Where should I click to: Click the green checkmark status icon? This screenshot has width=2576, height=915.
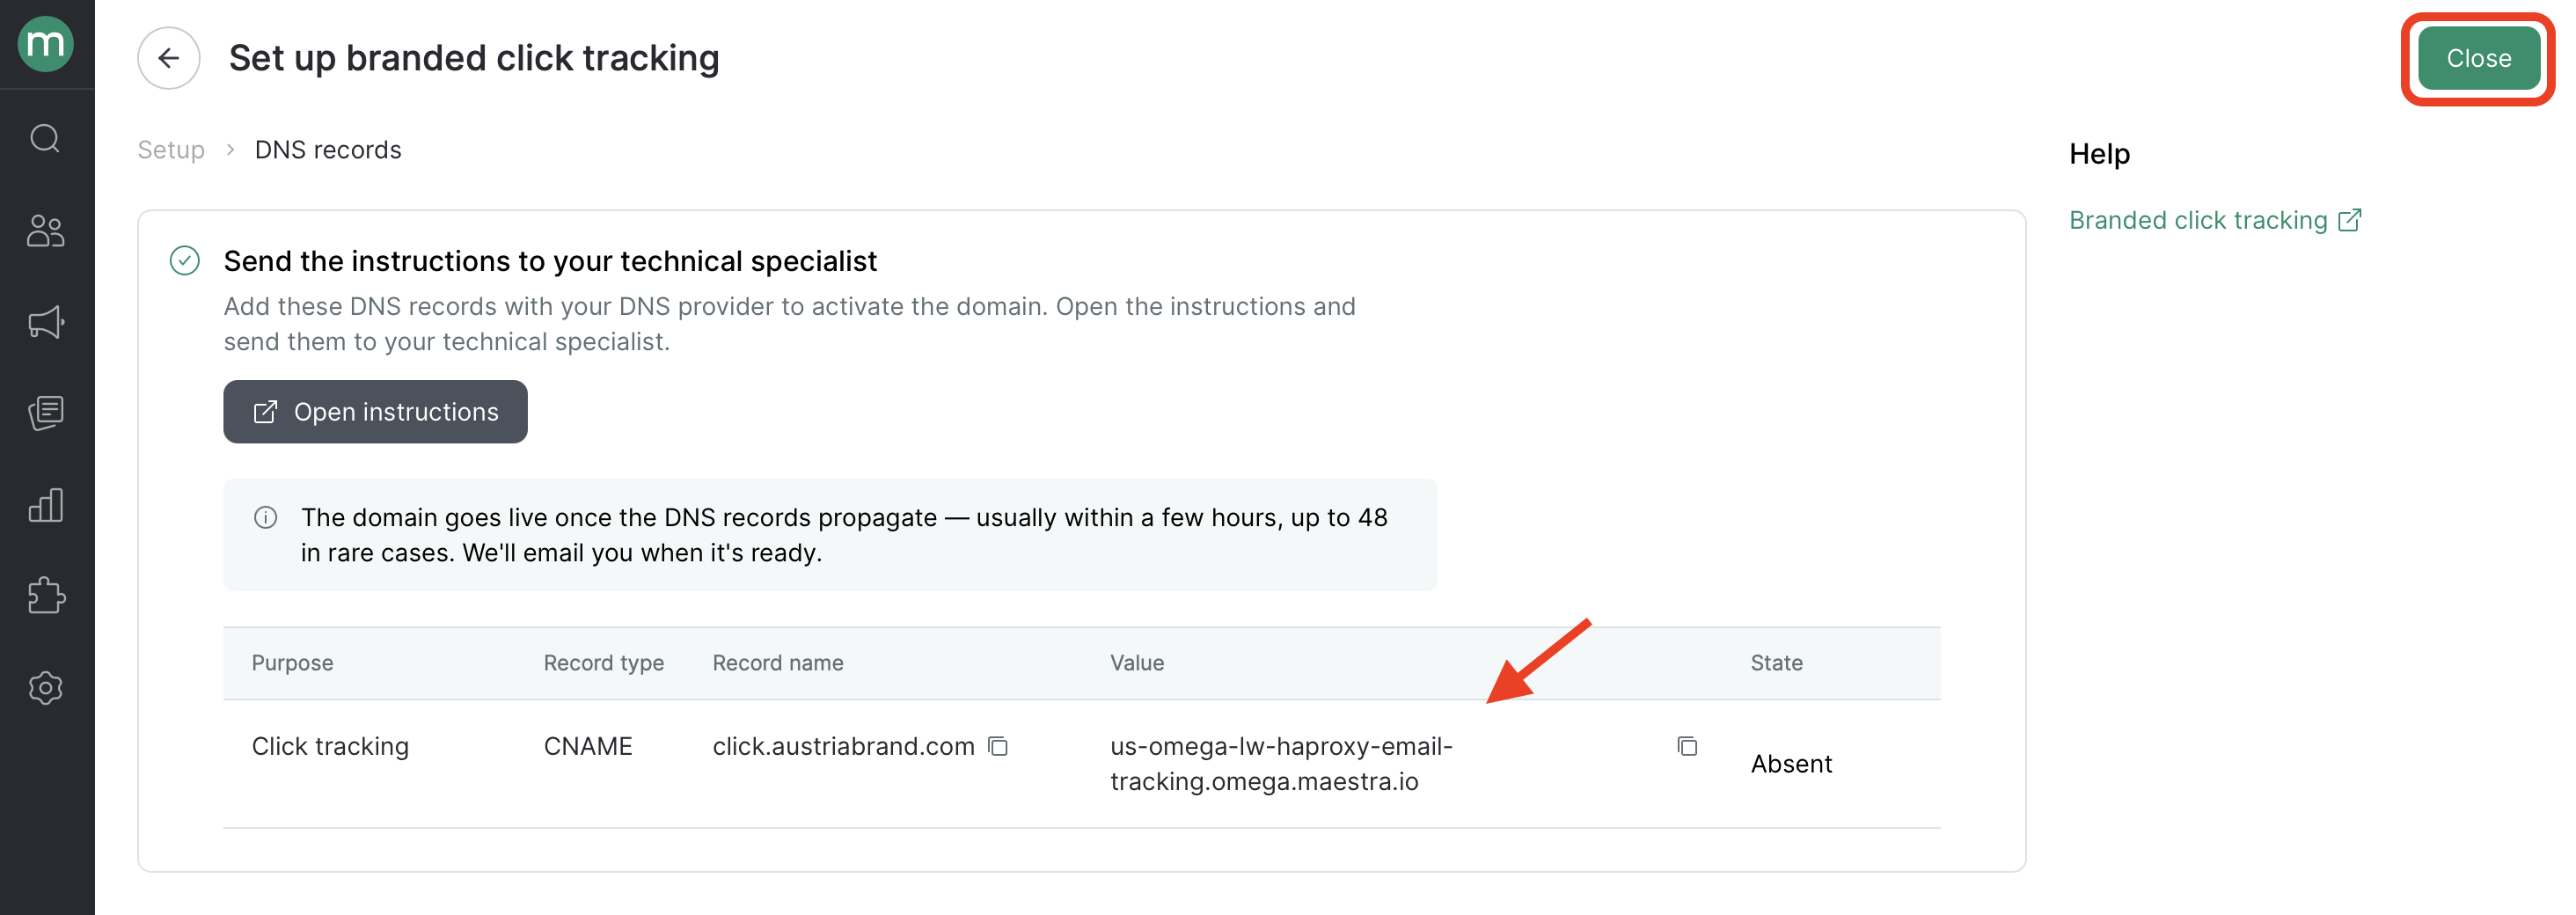(185, 261)
